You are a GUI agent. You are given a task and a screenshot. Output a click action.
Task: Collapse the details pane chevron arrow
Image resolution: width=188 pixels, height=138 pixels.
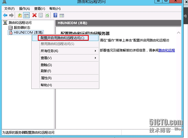click(x=178, y=33)
